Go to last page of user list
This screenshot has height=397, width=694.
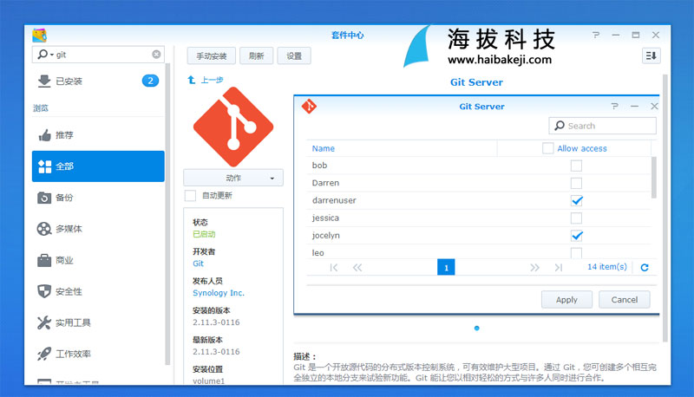pos(559,268)
